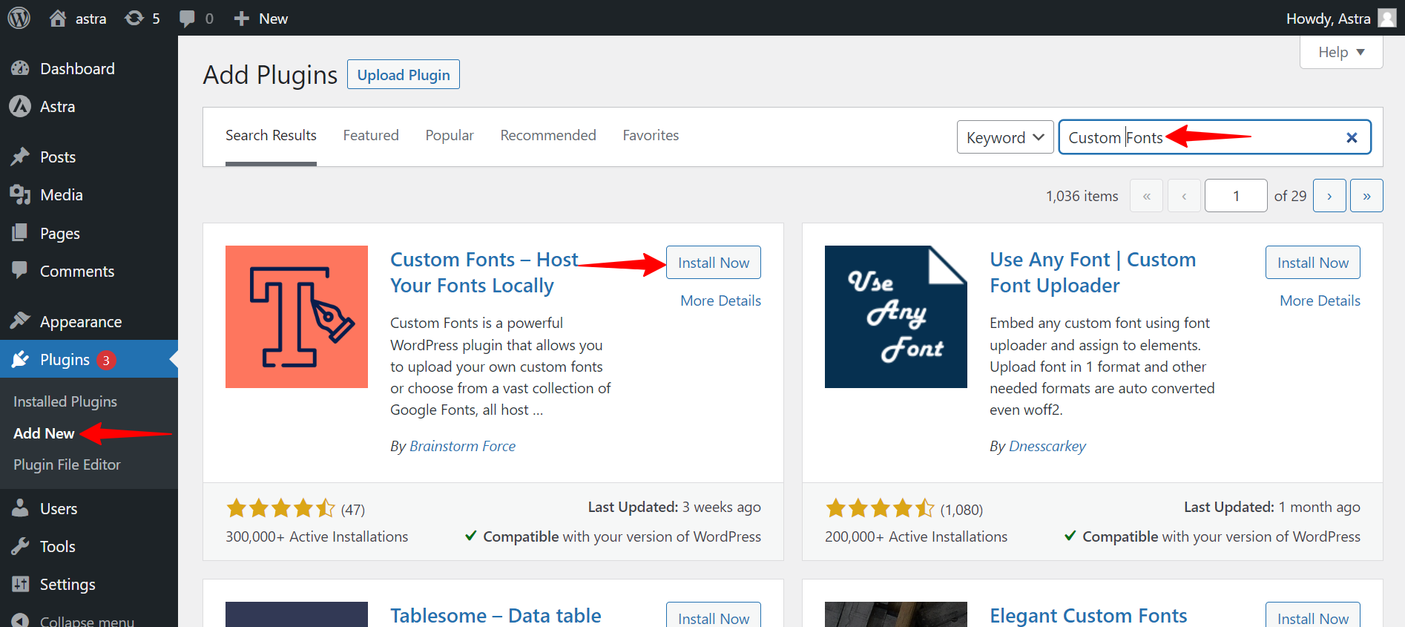Open author Dnesscarkey link

pos(1047,446)
